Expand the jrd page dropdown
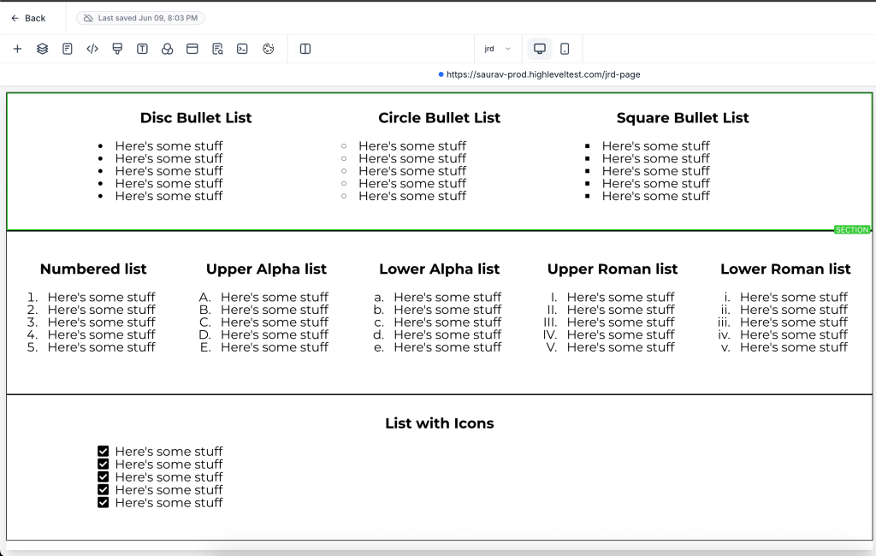This screenshot has width=876, height=556. tap(497, 49)
